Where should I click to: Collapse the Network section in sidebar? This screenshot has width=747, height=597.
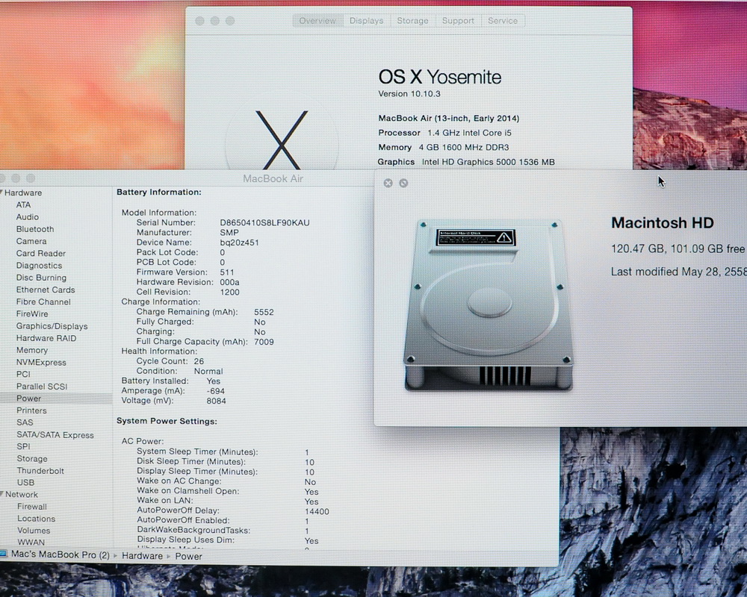(x=2, y=494)
